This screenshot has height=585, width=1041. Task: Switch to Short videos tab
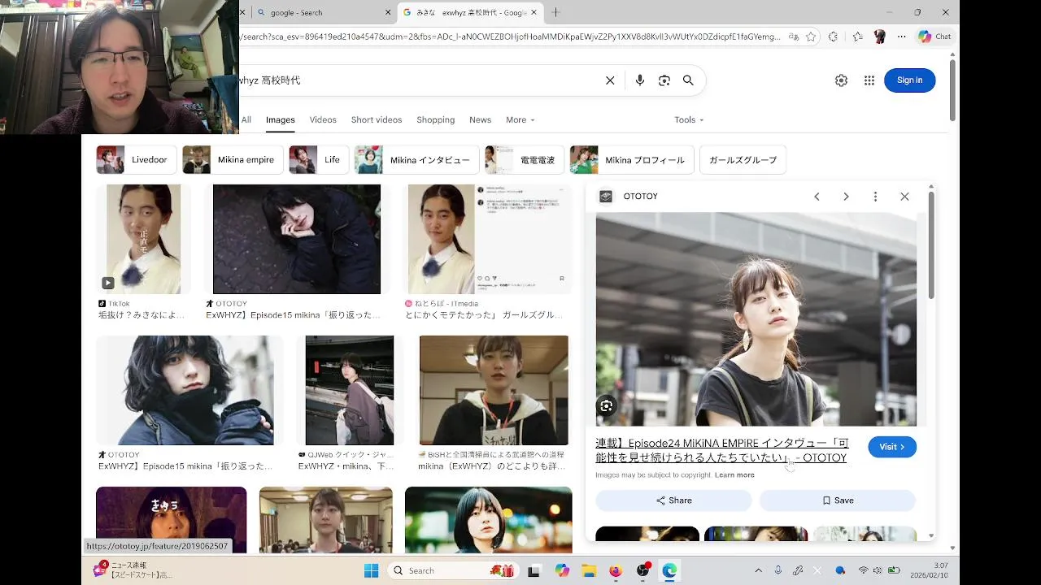click(377, 120)
